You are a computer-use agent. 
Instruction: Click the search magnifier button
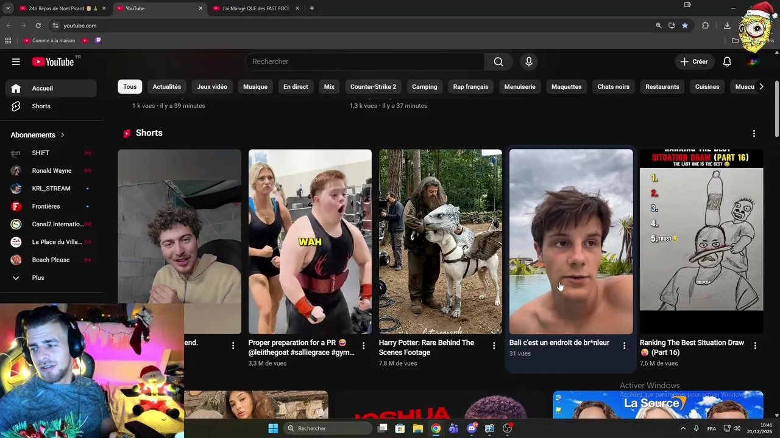498,61
